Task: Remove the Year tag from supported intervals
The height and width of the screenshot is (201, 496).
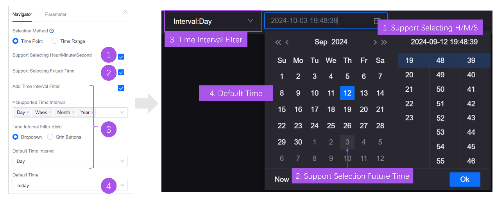Action: (92, 112)
